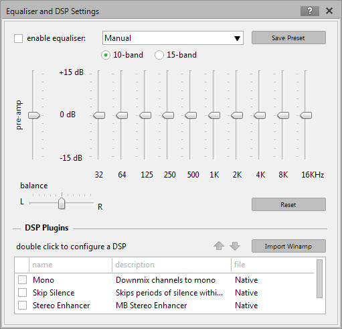Viewport: 342px width, 329px height.
Task: Click the 500 Hz band slider handle
Action: 191,115
